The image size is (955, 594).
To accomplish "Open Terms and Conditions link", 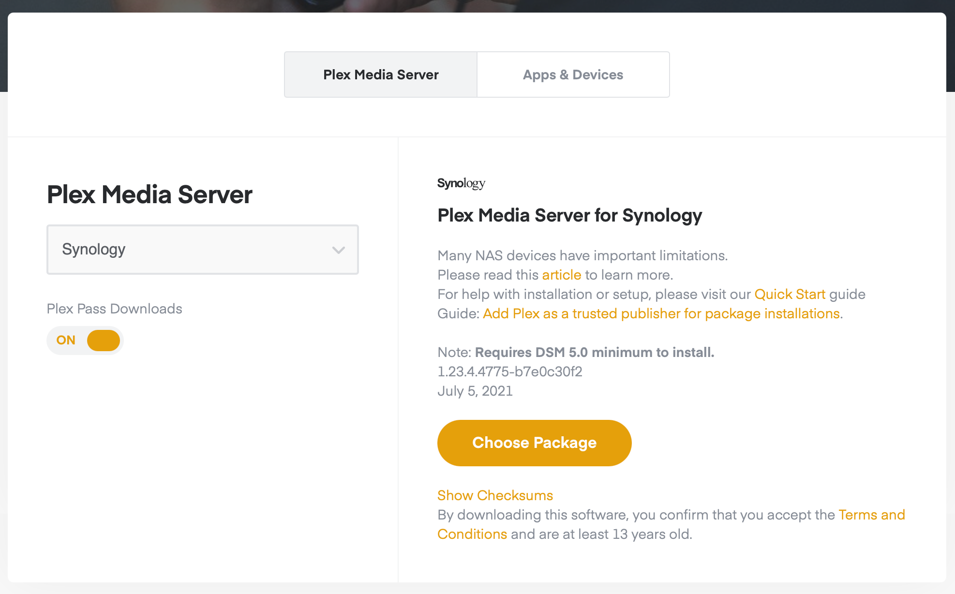I will (x=871, y=515).
